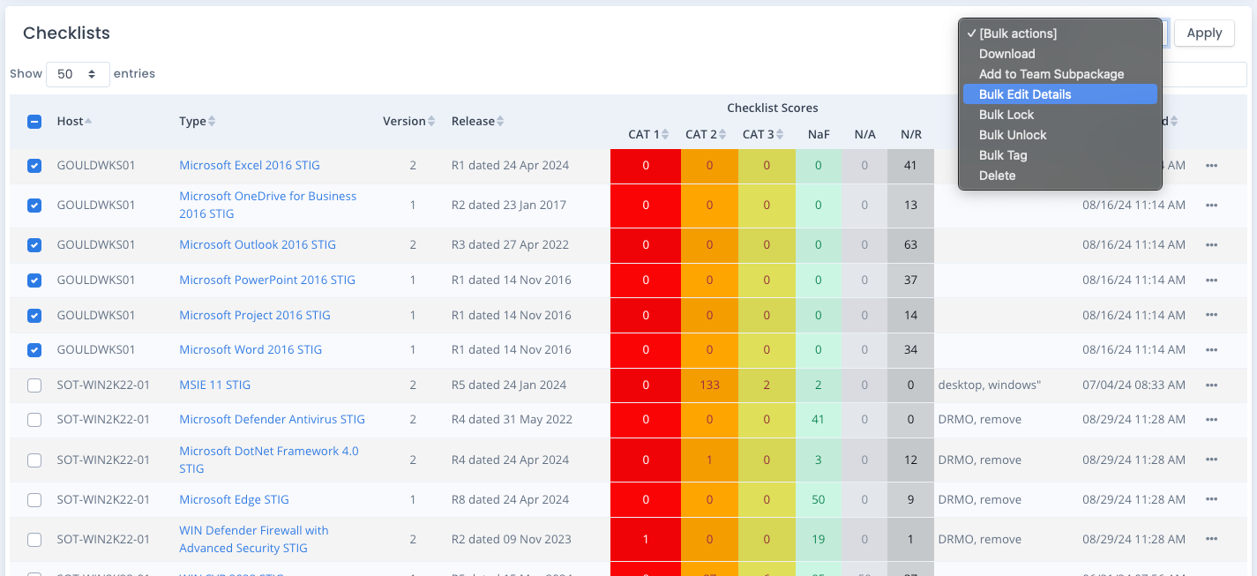Pick Bulk Lock from the dropdown
Screen dimensions: 1257x576
click(1060, 115)
